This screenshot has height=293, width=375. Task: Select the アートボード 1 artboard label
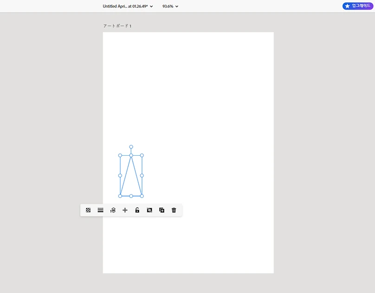[x=116, y=26]
